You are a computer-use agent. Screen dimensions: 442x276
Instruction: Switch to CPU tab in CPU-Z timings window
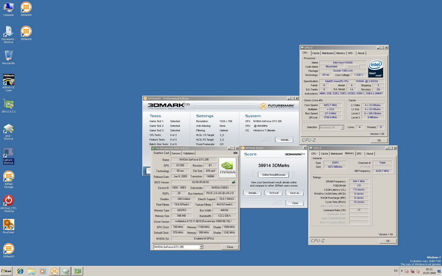point(313,153)
